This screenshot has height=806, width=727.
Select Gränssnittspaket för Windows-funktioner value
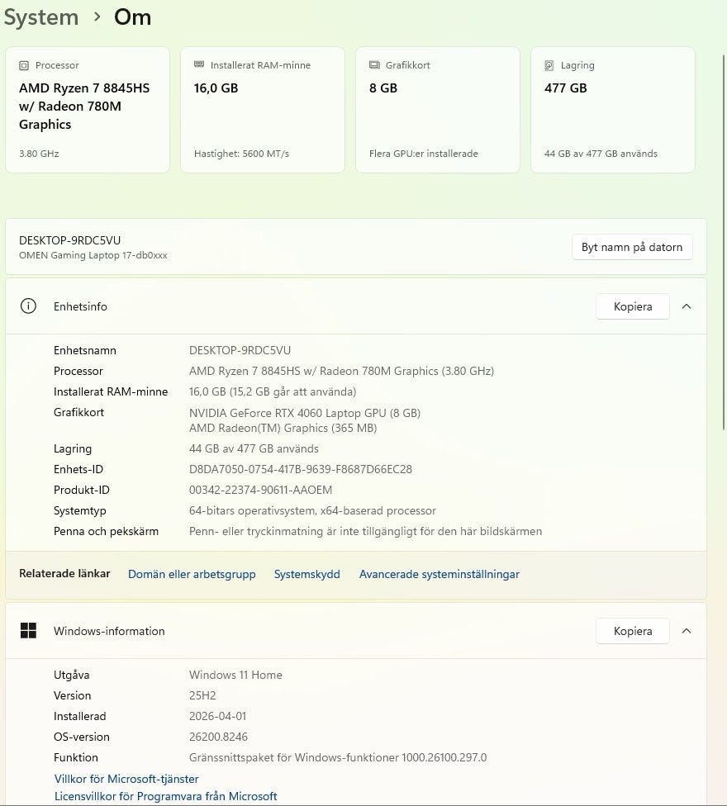pyautogui.click(x=338, y=757)
